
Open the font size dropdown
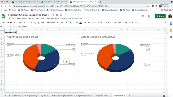[x=64, y=22]
